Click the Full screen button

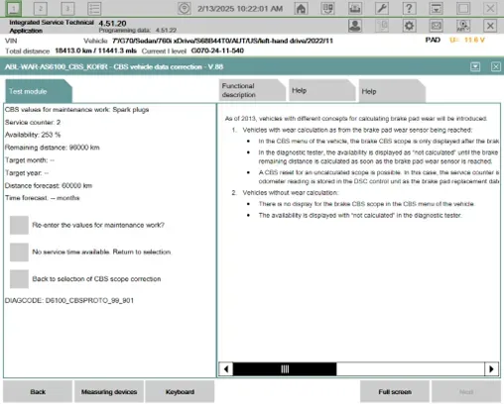395,392
